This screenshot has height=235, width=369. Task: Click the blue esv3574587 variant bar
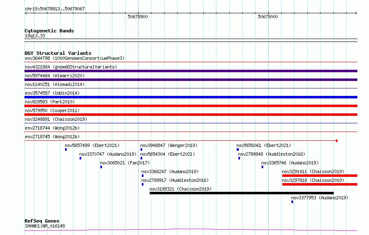tap(191, 97)
